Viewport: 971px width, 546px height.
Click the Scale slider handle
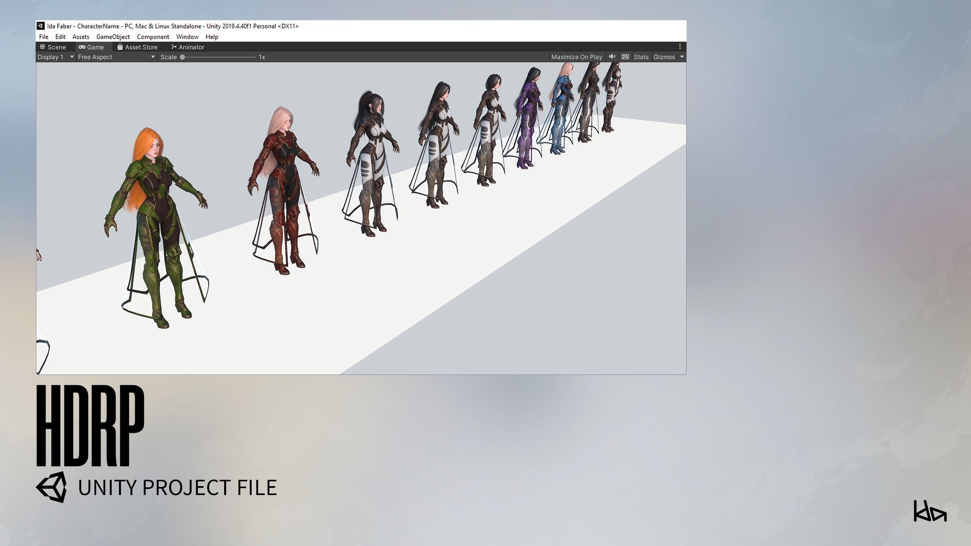[x=182, y=57]
